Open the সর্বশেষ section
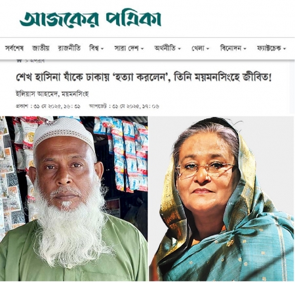Image resolution: width=295 pixels, height=283 pixels. [x=14, y=48]
